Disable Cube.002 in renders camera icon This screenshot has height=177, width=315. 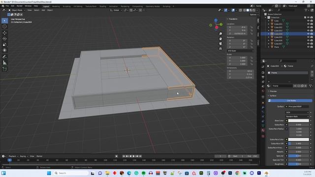click(312, 28)
